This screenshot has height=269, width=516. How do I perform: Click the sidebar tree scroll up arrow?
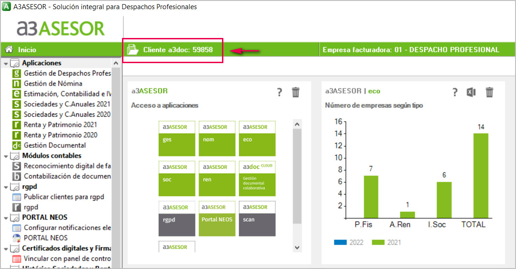pos(116,63)
